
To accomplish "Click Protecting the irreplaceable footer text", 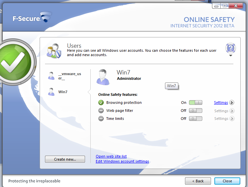I will point(34,181).
